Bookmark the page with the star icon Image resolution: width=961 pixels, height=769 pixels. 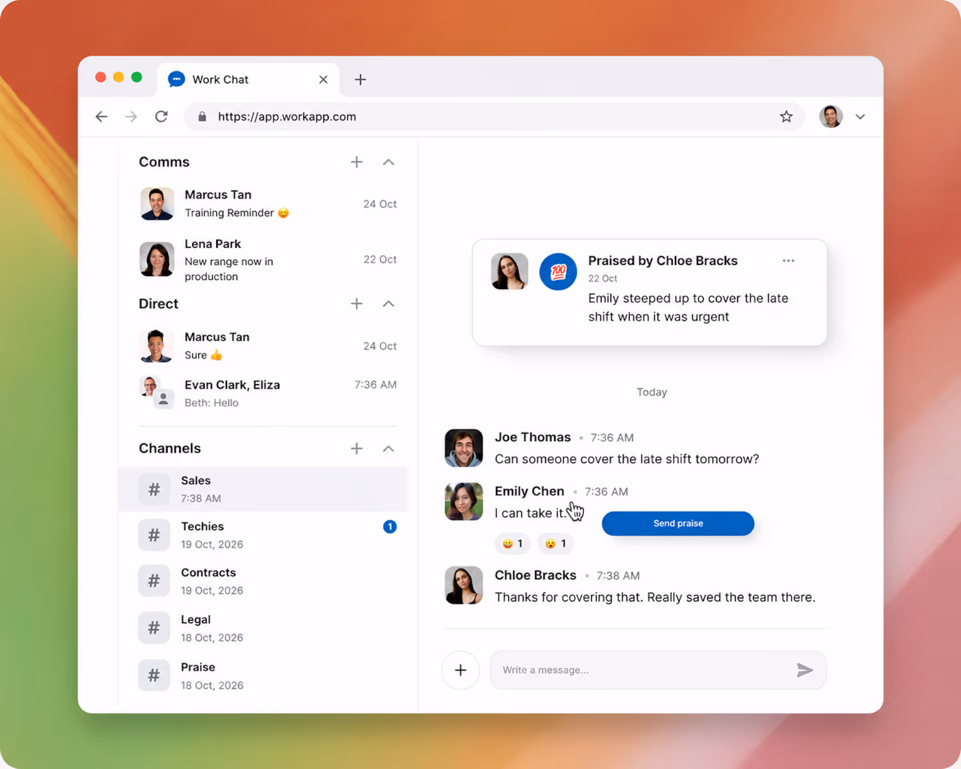tap(786, 117)
